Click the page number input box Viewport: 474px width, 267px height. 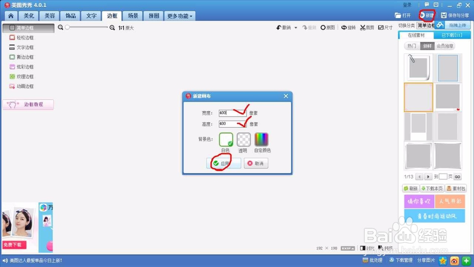click(x=443, y=176)
